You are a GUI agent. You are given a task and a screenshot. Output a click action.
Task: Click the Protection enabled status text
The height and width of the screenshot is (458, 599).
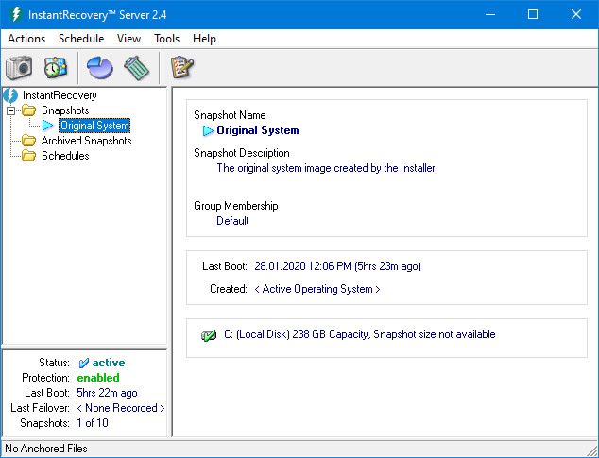click(x=98, y=378)
